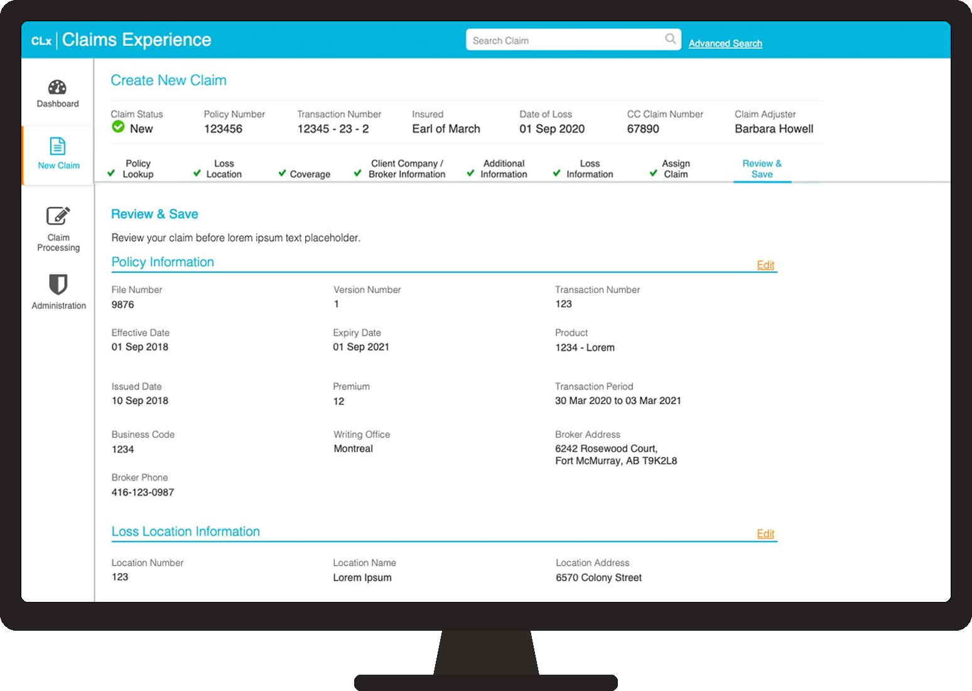Image resolution: width=972 pixels, height=691 pixels.
Task: Click transaction number 12345 - 23 - 2
Action: [333, 129]
